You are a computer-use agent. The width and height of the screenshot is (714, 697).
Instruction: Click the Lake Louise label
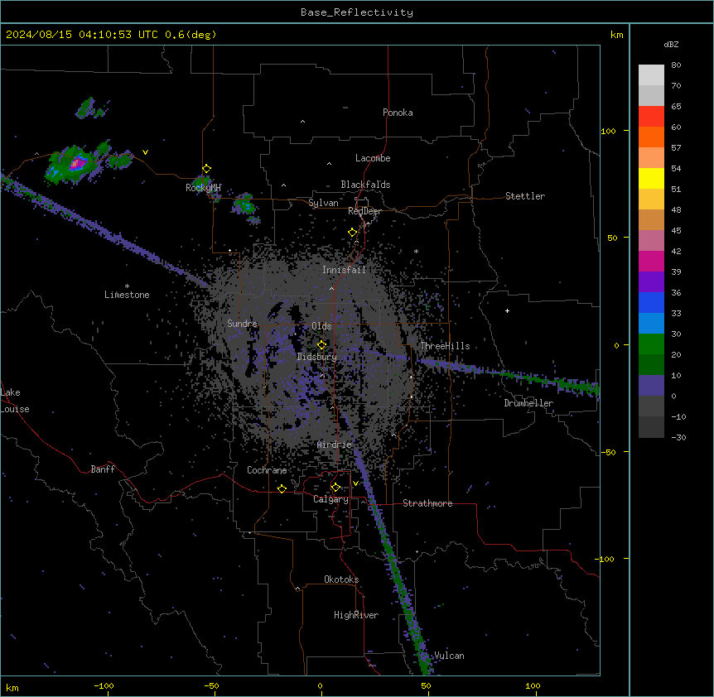point(15,401)
